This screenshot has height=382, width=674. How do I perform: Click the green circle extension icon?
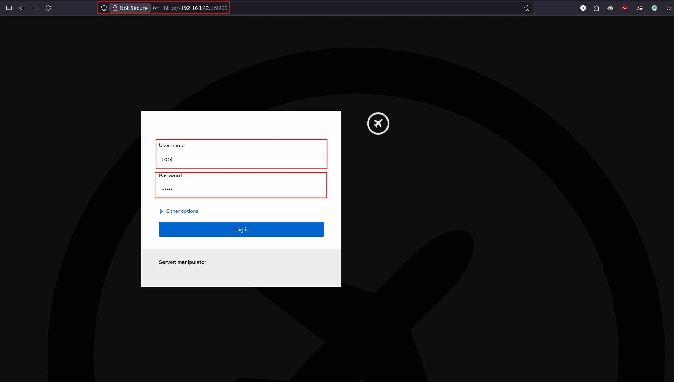(x=654, y=8)
